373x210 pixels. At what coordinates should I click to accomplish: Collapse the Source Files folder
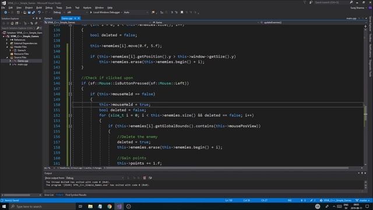pyautogui.click(x=7, y=57)
